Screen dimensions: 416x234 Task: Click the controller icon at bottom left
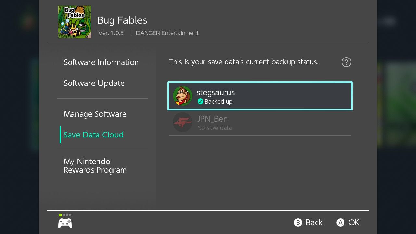[65, 223]
